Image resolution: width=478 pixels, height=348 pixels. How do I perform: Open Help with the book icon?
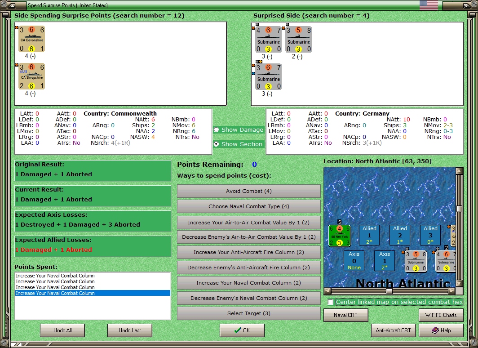441,330
